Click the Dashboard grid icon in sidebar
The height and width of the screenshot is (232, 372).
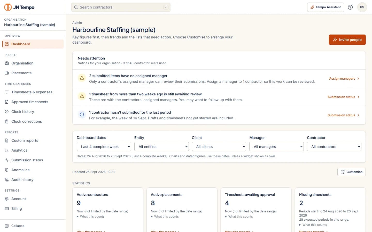7,44
